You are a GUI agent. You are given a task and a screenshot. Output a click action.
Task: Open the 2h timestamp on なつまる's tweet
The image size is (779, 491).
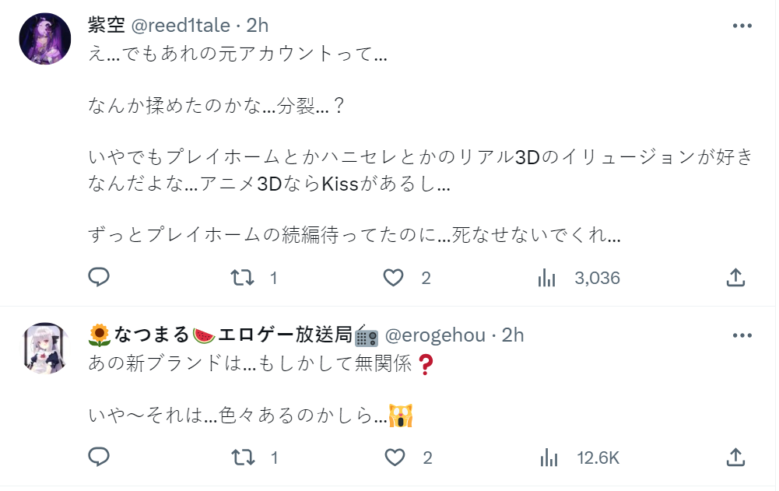pos(514,335)
